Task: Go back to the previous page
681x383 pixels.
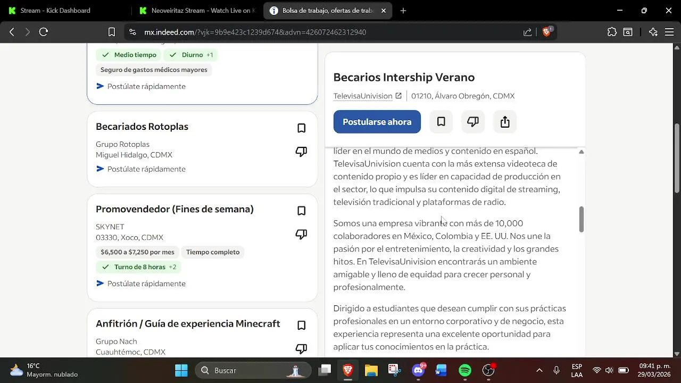Action: [x=12, y=32]
